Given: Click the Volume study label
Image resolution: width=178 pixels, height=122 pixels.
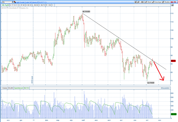Looking at the screenshot, I should tap(5, 88).
